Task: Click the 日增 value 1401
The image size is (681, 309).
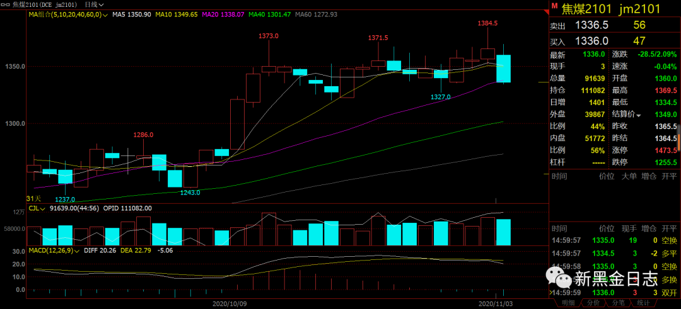Action: click(x=597, y=103)
